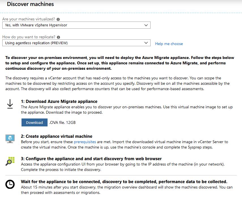Click the discovery magnifier grid icon
Image resolution: width=242 pixels, height=197 pixels.
[x=10, y=161]
